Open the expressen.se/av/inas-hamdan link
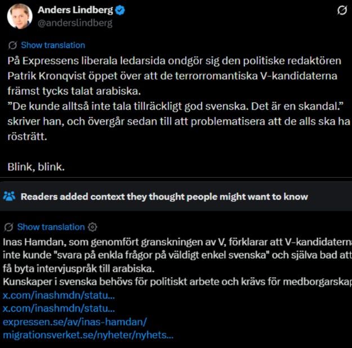Viewport: 352px width, 348px height. pos(75,322)
